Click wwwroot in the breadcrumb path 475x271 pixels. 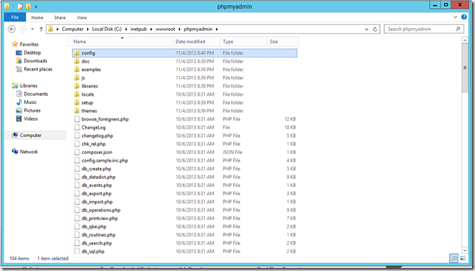(165, 29)
